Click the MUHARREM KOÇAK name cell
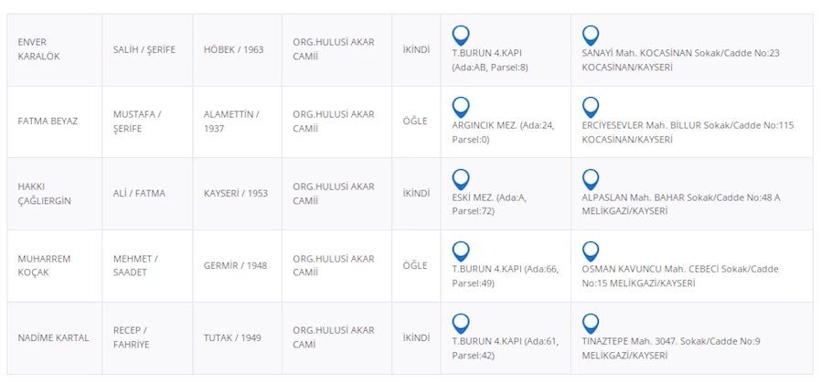 pyautogui.click(x=44, y=265)
